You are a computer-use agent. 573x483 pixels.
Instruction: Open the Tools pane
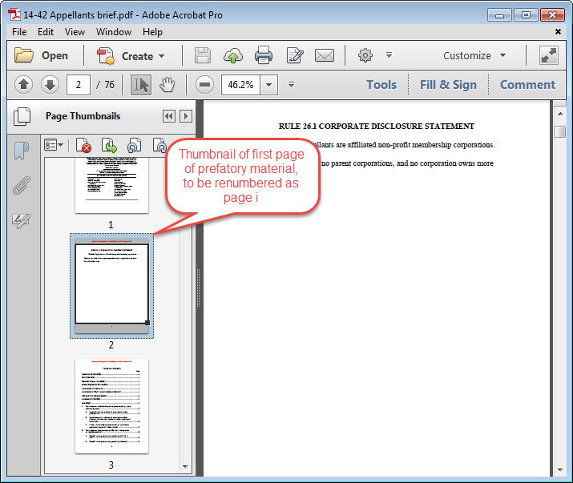click(381, 84)
